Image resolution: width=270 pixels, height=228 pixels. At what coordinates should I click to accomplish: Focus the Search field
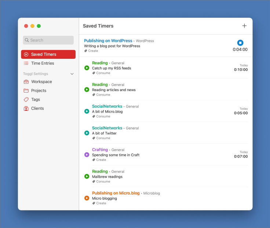point(48,40)
